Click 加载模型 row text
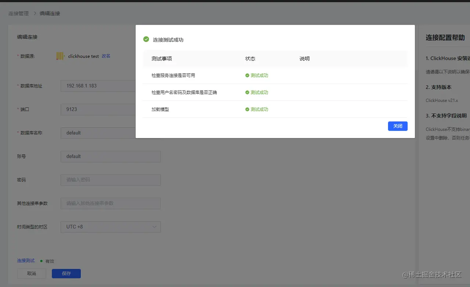This screenshot has width=470, height=287. coord(160,109)
